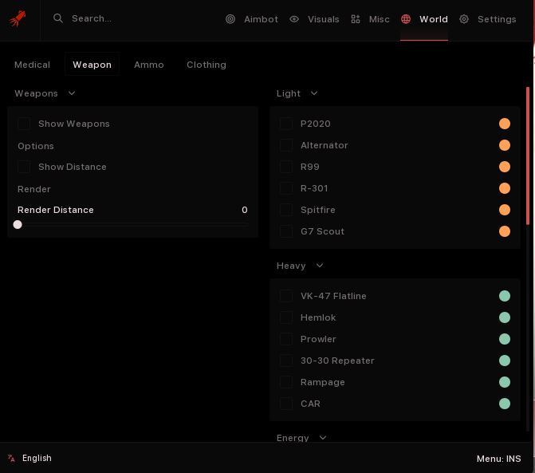
Task: Open the Alternator orange color swatch
Action: click(505, 145)
